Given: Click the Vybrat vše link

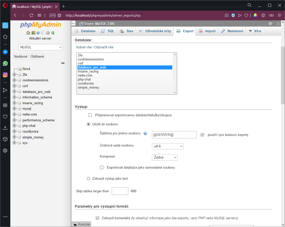Looking at the screenshot, I should pyautogui.click(x=84, y=47).
